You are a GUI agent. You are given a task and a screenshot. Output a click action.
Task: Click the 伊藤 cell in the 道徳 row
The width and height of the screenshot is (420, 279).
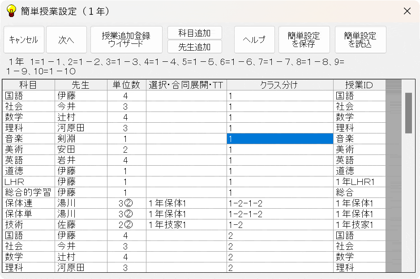click(x=81, y=171)
